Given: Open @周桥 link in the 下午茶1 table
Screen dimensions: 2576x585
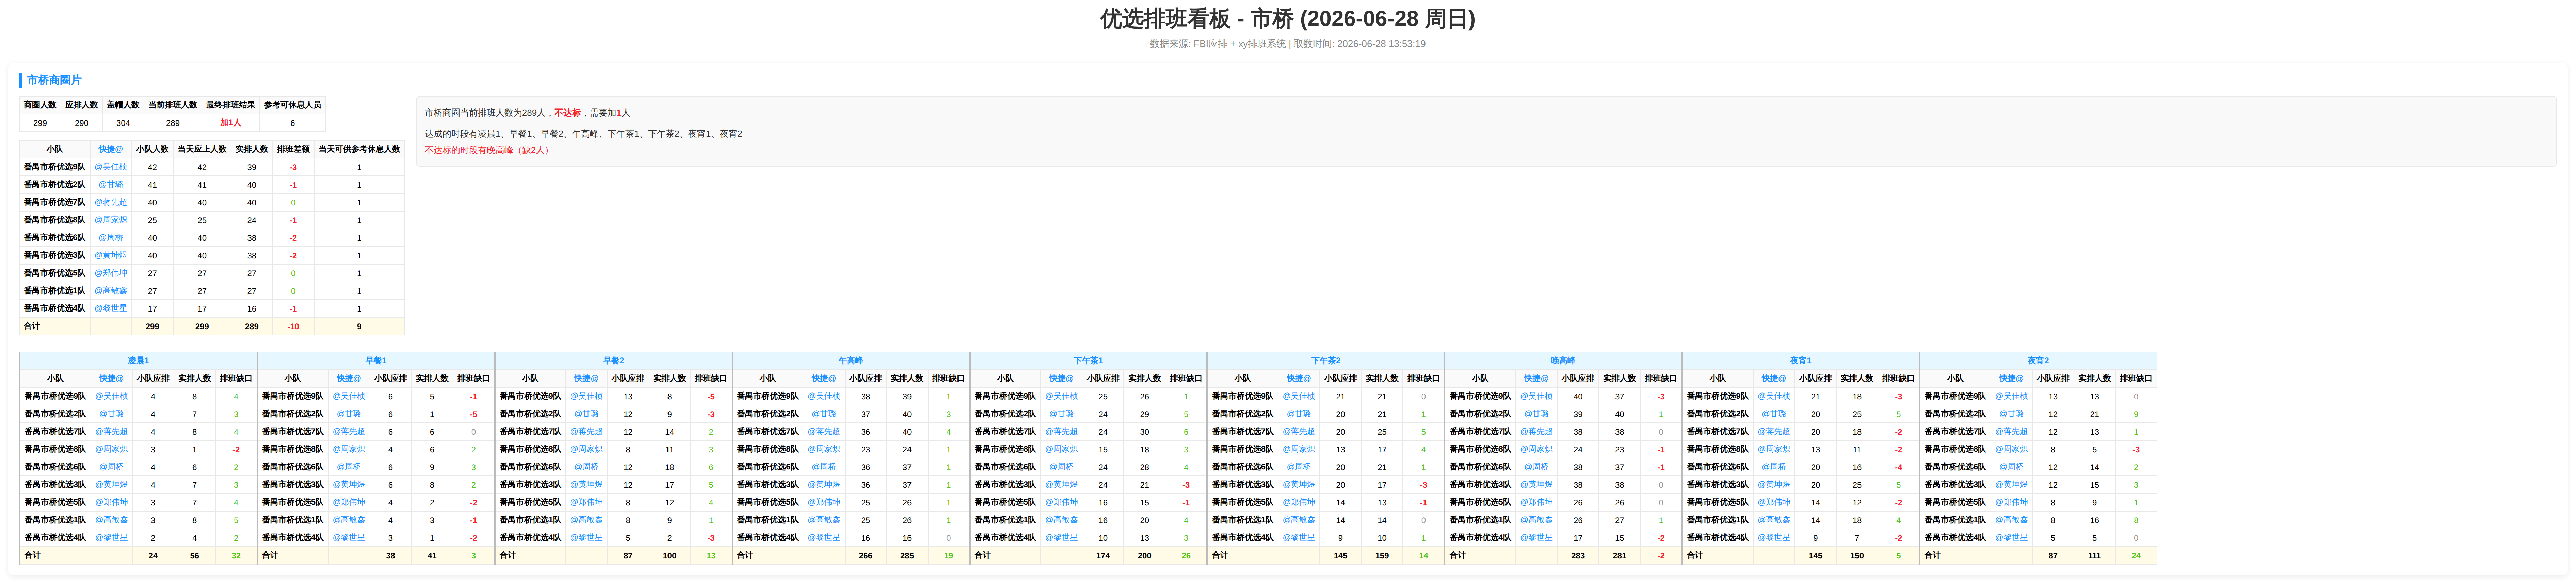Looking at the screenshot, I should pos(1061,467).
